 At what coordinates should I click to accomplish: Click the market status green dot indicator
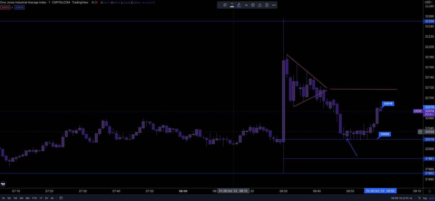pos(93,2)
